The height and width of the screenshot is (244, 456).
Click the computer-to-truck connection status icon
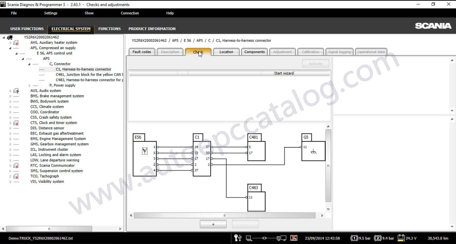pos(265,238)
